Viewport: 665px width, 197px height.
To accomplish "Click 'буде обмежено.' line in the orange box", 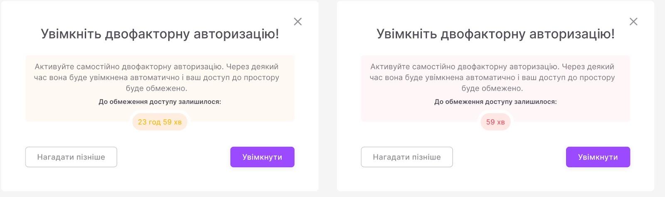I will (x=156, y=88).
